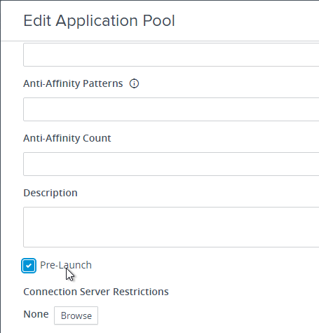Click the word Patterns in its label

click(102, 83)
